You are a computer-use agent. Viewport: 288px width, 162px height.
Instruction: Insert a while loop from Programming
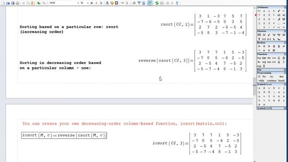261,81
